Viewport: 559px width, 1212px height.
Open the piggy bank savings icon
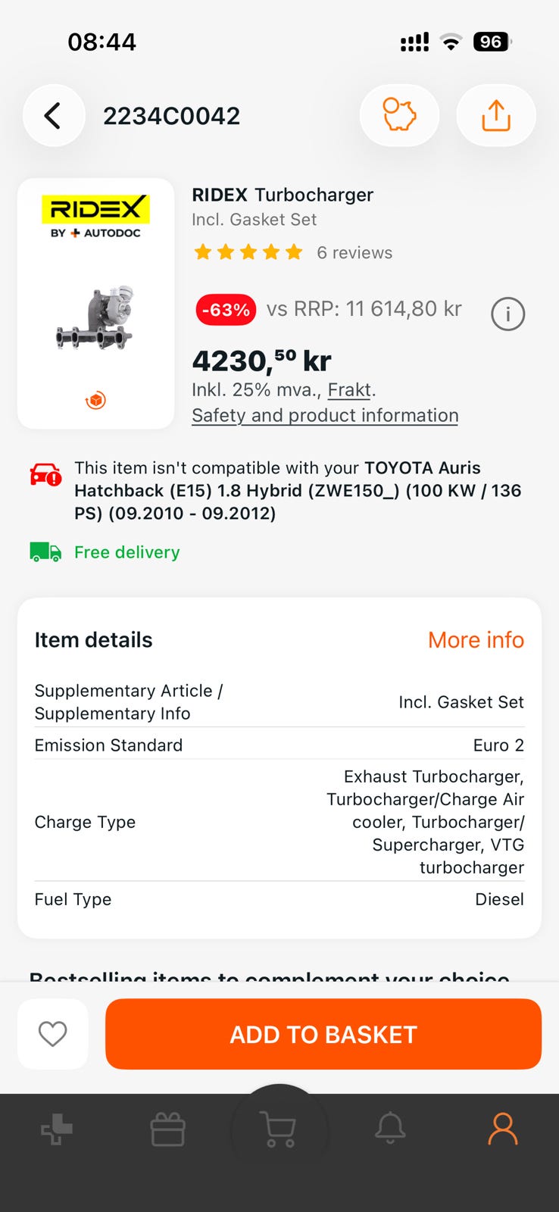[x=399, y=116]
